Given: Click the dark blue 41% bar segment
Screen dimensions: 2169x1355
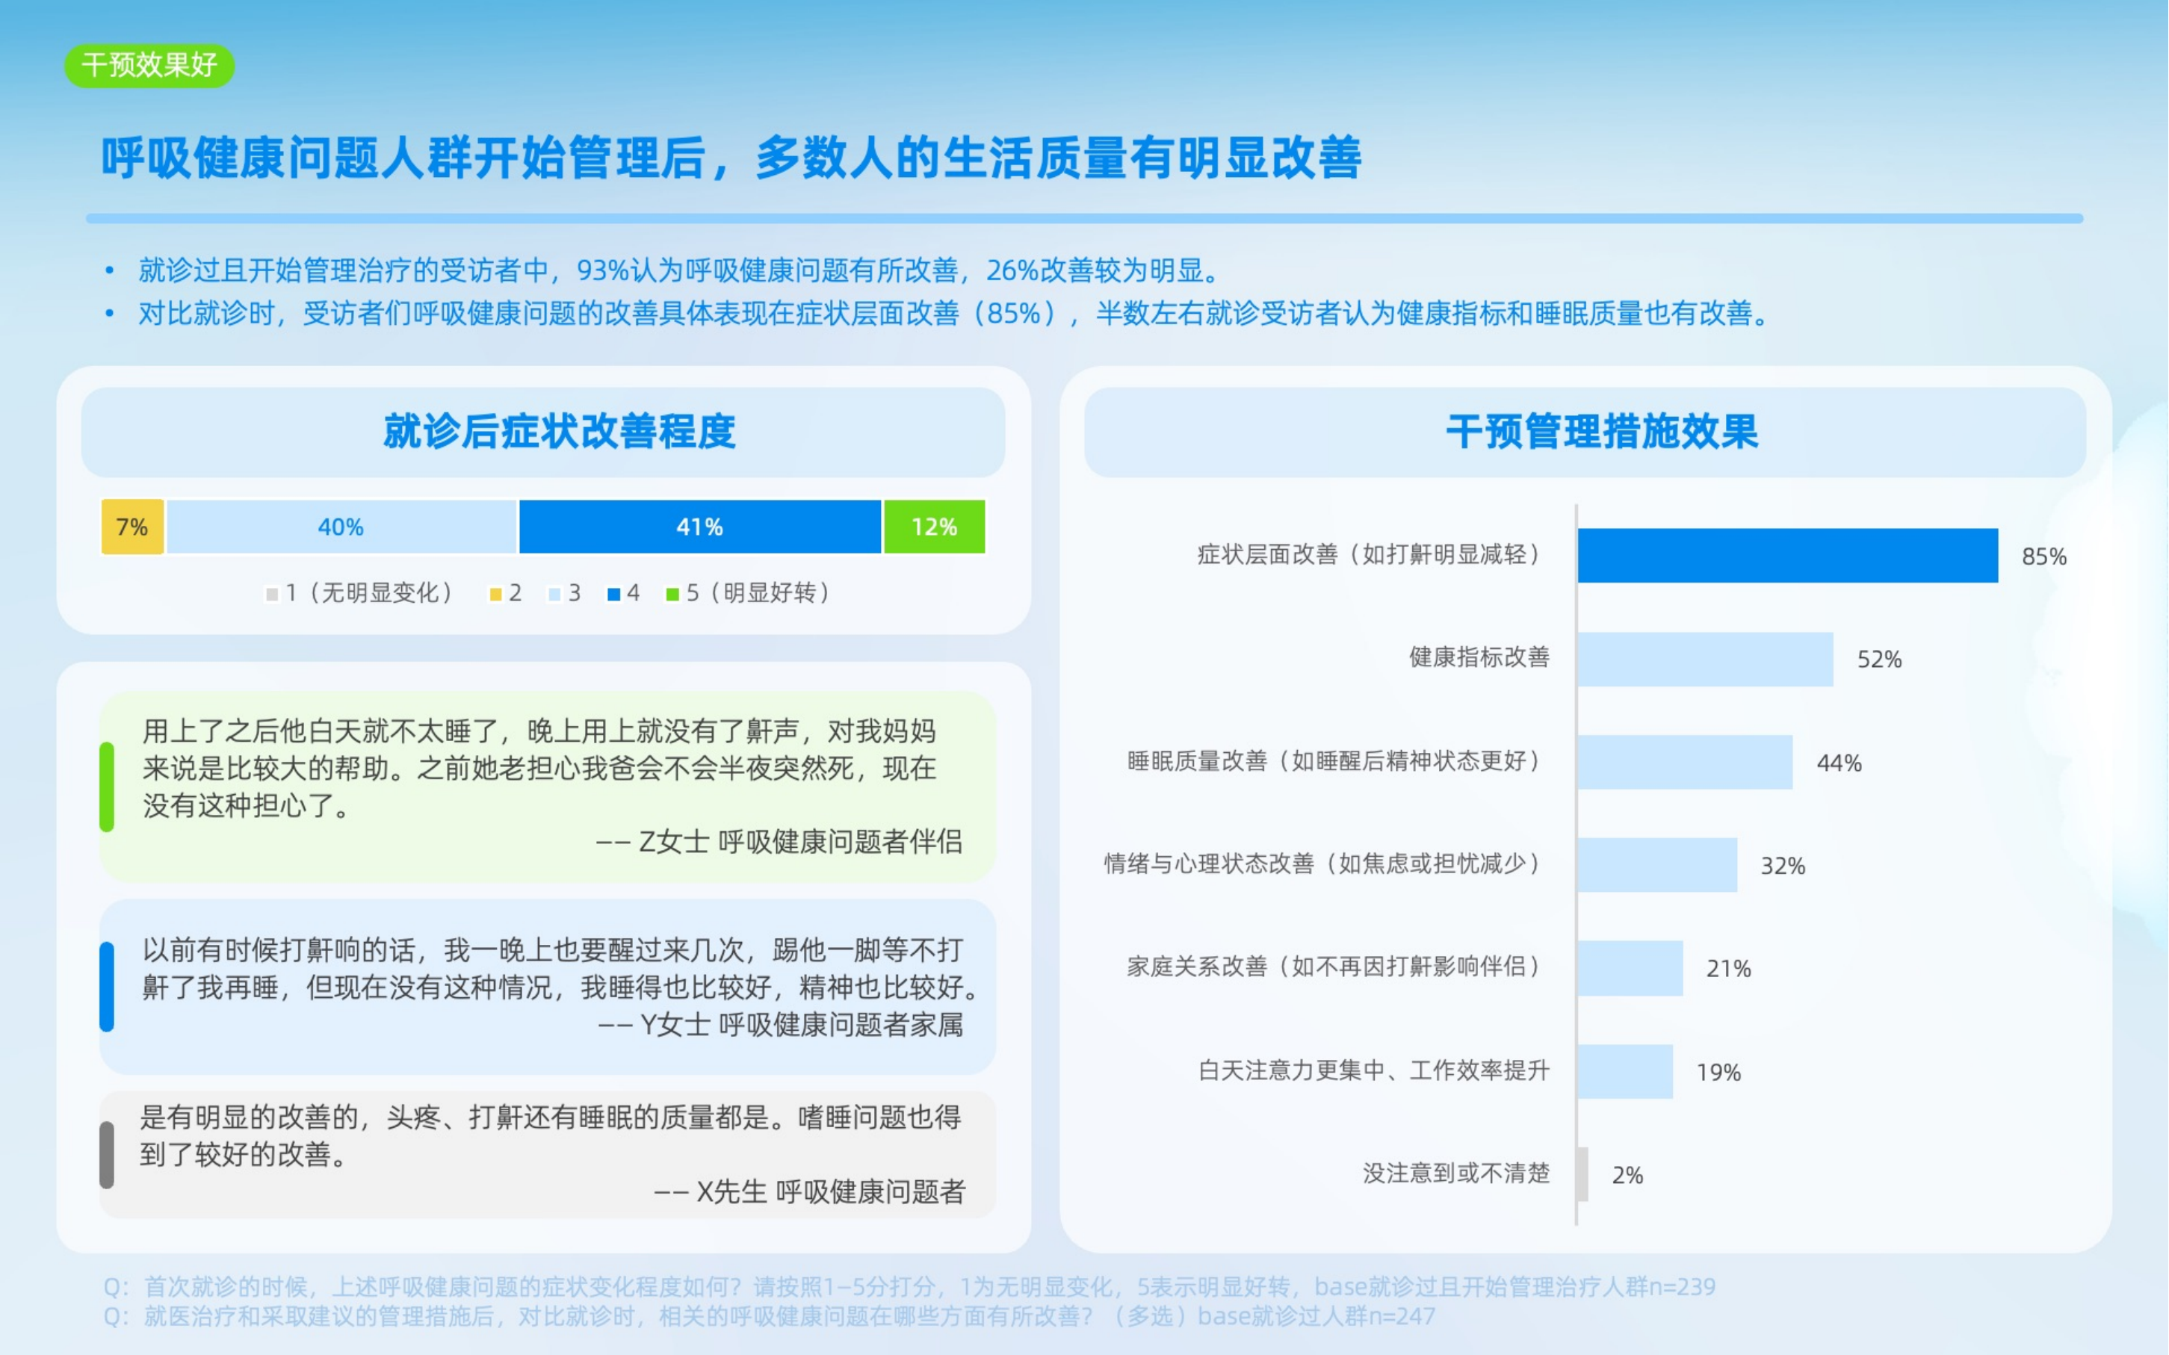Looking at the screenshot, I should coord(699,527).
